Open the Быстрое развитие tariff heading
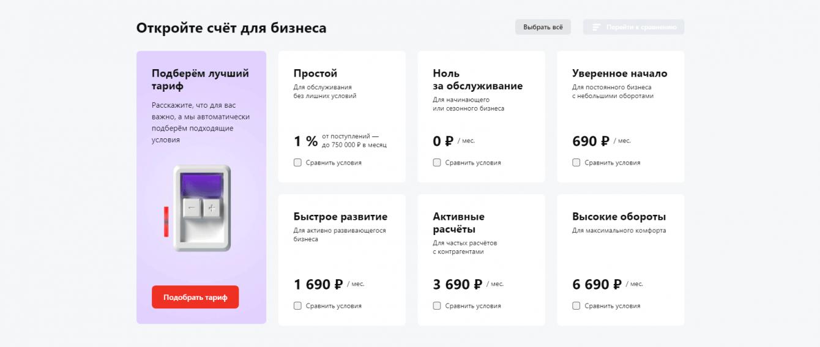Image resolution: width=820 pixels, height=347 pixels. (x=340, y=217)
